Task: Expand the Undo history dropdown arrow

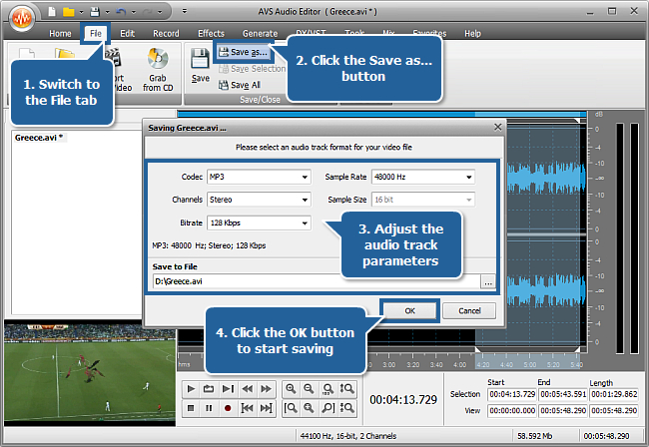Action: coord(133,12)
